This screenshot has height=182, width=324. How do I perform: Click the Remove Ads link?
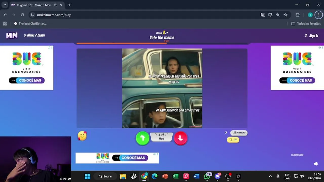pos(297,155)
